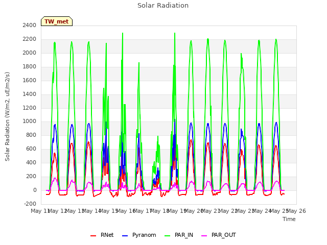This screenshot has width=327, height=245.
Task: Toggle the PAR_IN legend entry
Action: [179, 235]
